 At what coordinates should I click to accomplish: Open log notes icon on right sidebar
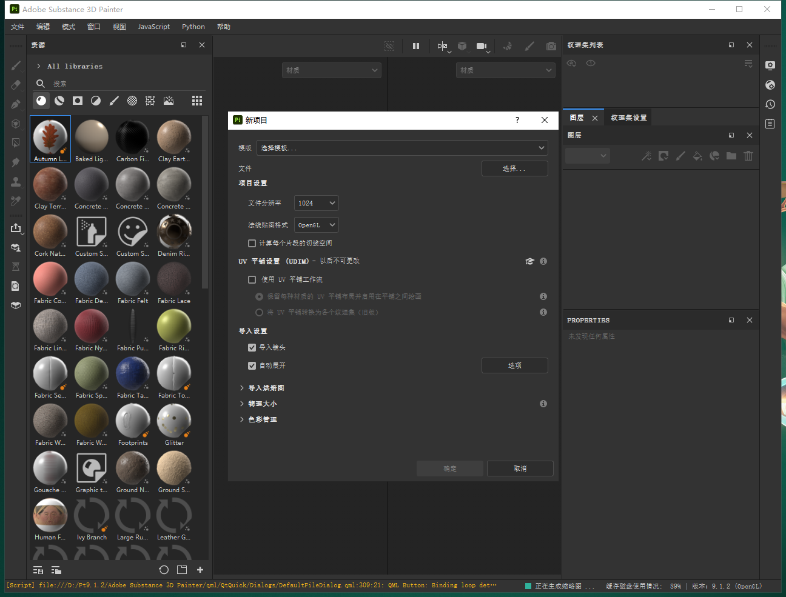click(770, 124)
